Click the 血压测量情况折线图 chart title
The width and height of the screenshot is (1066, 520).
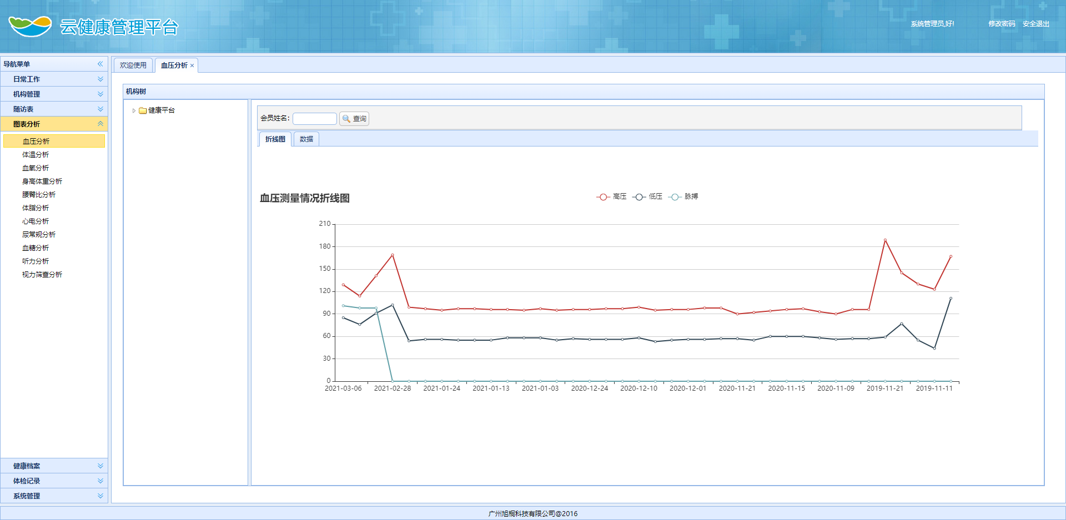pos(305,198)
